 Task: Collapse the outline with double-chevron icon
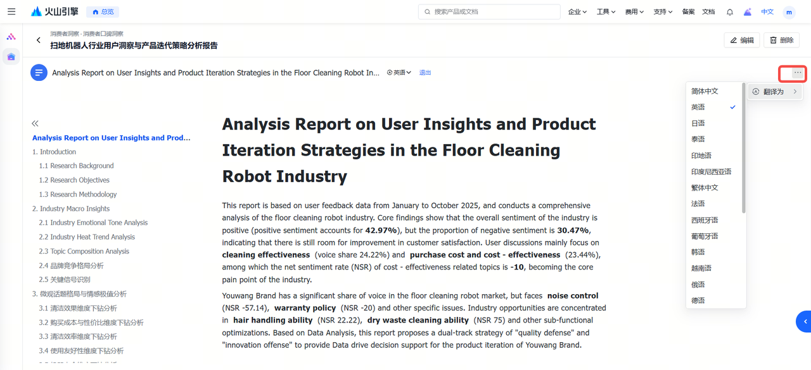[x=35, y=123]
